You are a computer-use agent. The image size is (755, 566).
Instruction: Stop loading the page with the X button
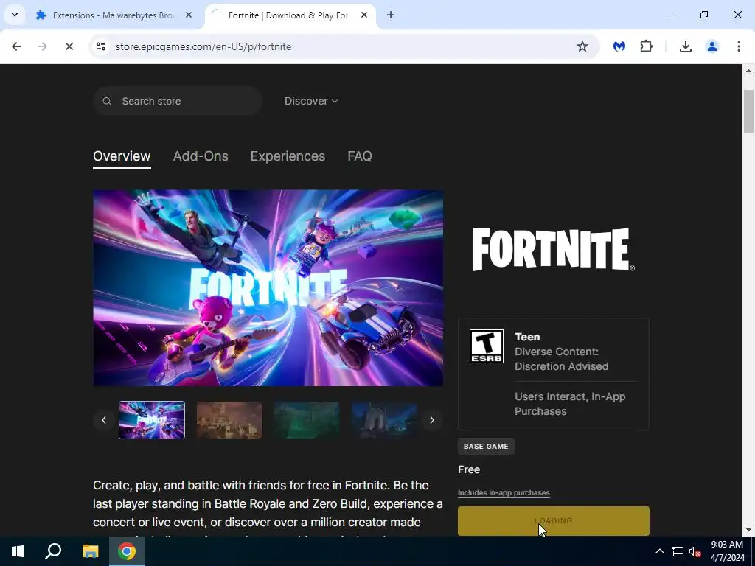[69, 46]
